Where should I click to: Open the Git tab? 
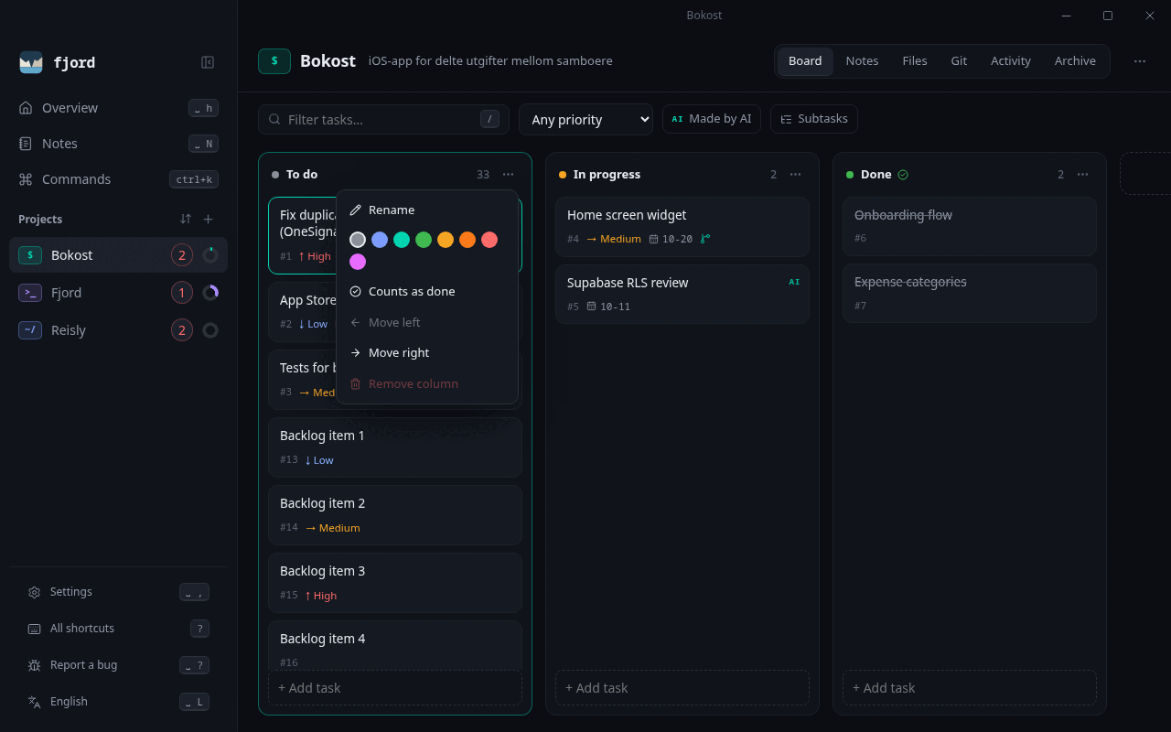959,61
